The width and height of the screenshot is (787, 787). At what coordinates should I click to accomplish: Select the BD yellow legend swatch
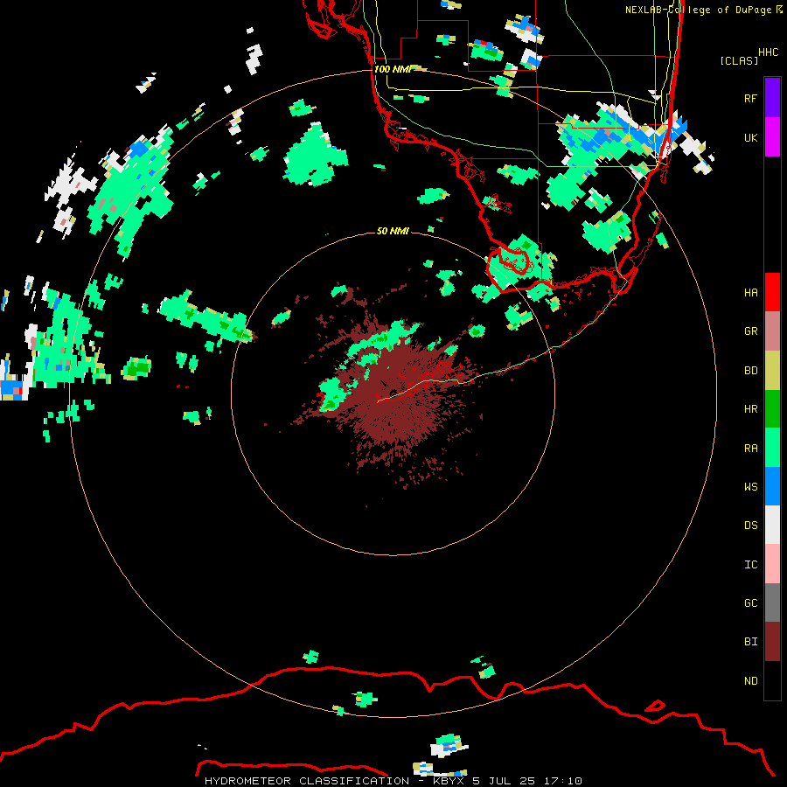tap(772, 370)
